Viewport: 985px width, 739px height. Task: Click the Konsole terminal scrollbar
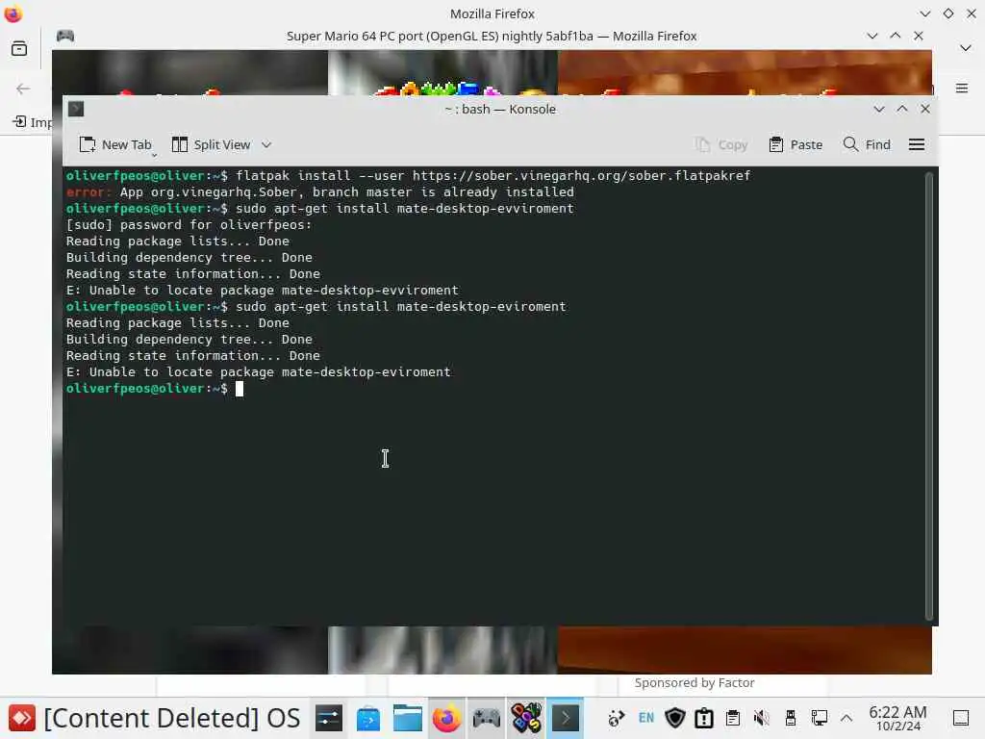pyautogui.click(x=929, y=395)
